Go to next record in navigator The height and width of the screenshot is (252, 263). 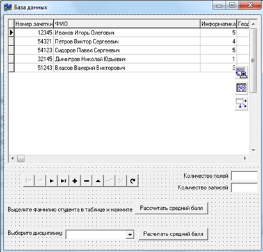click(x=52, y=181)
